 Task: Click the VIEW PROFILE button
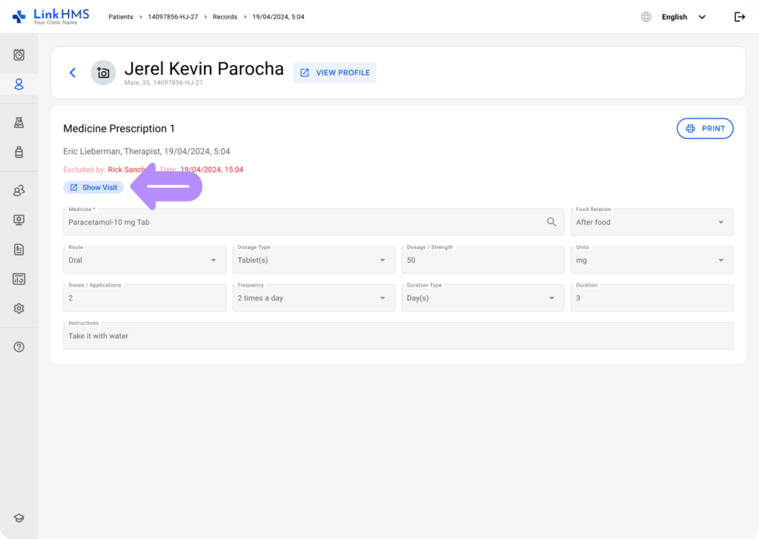click(x=334, y=73)
